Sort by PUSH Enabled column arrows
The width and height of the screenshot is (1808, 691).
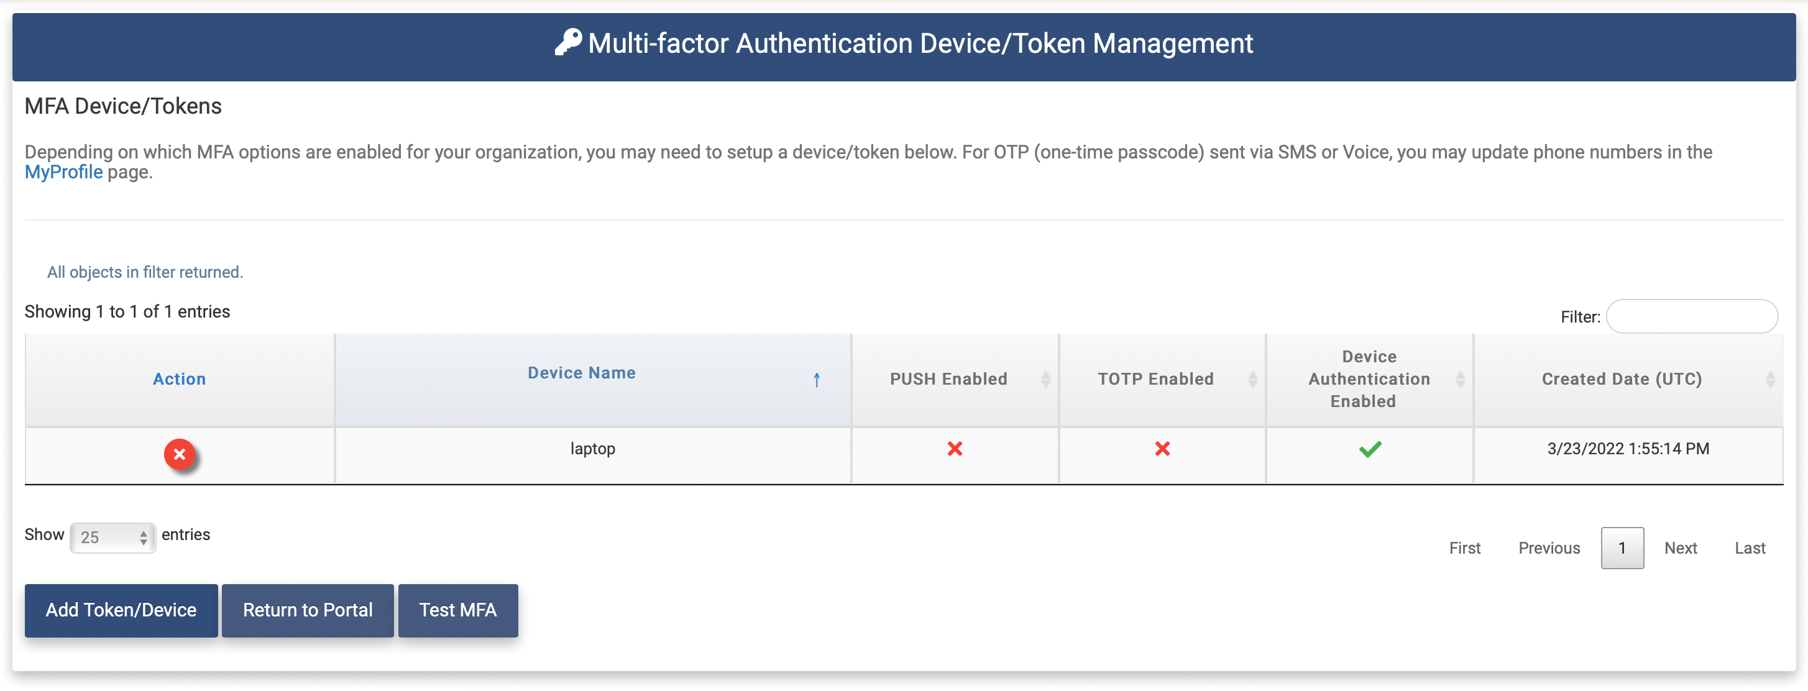tap(1045, 380)
